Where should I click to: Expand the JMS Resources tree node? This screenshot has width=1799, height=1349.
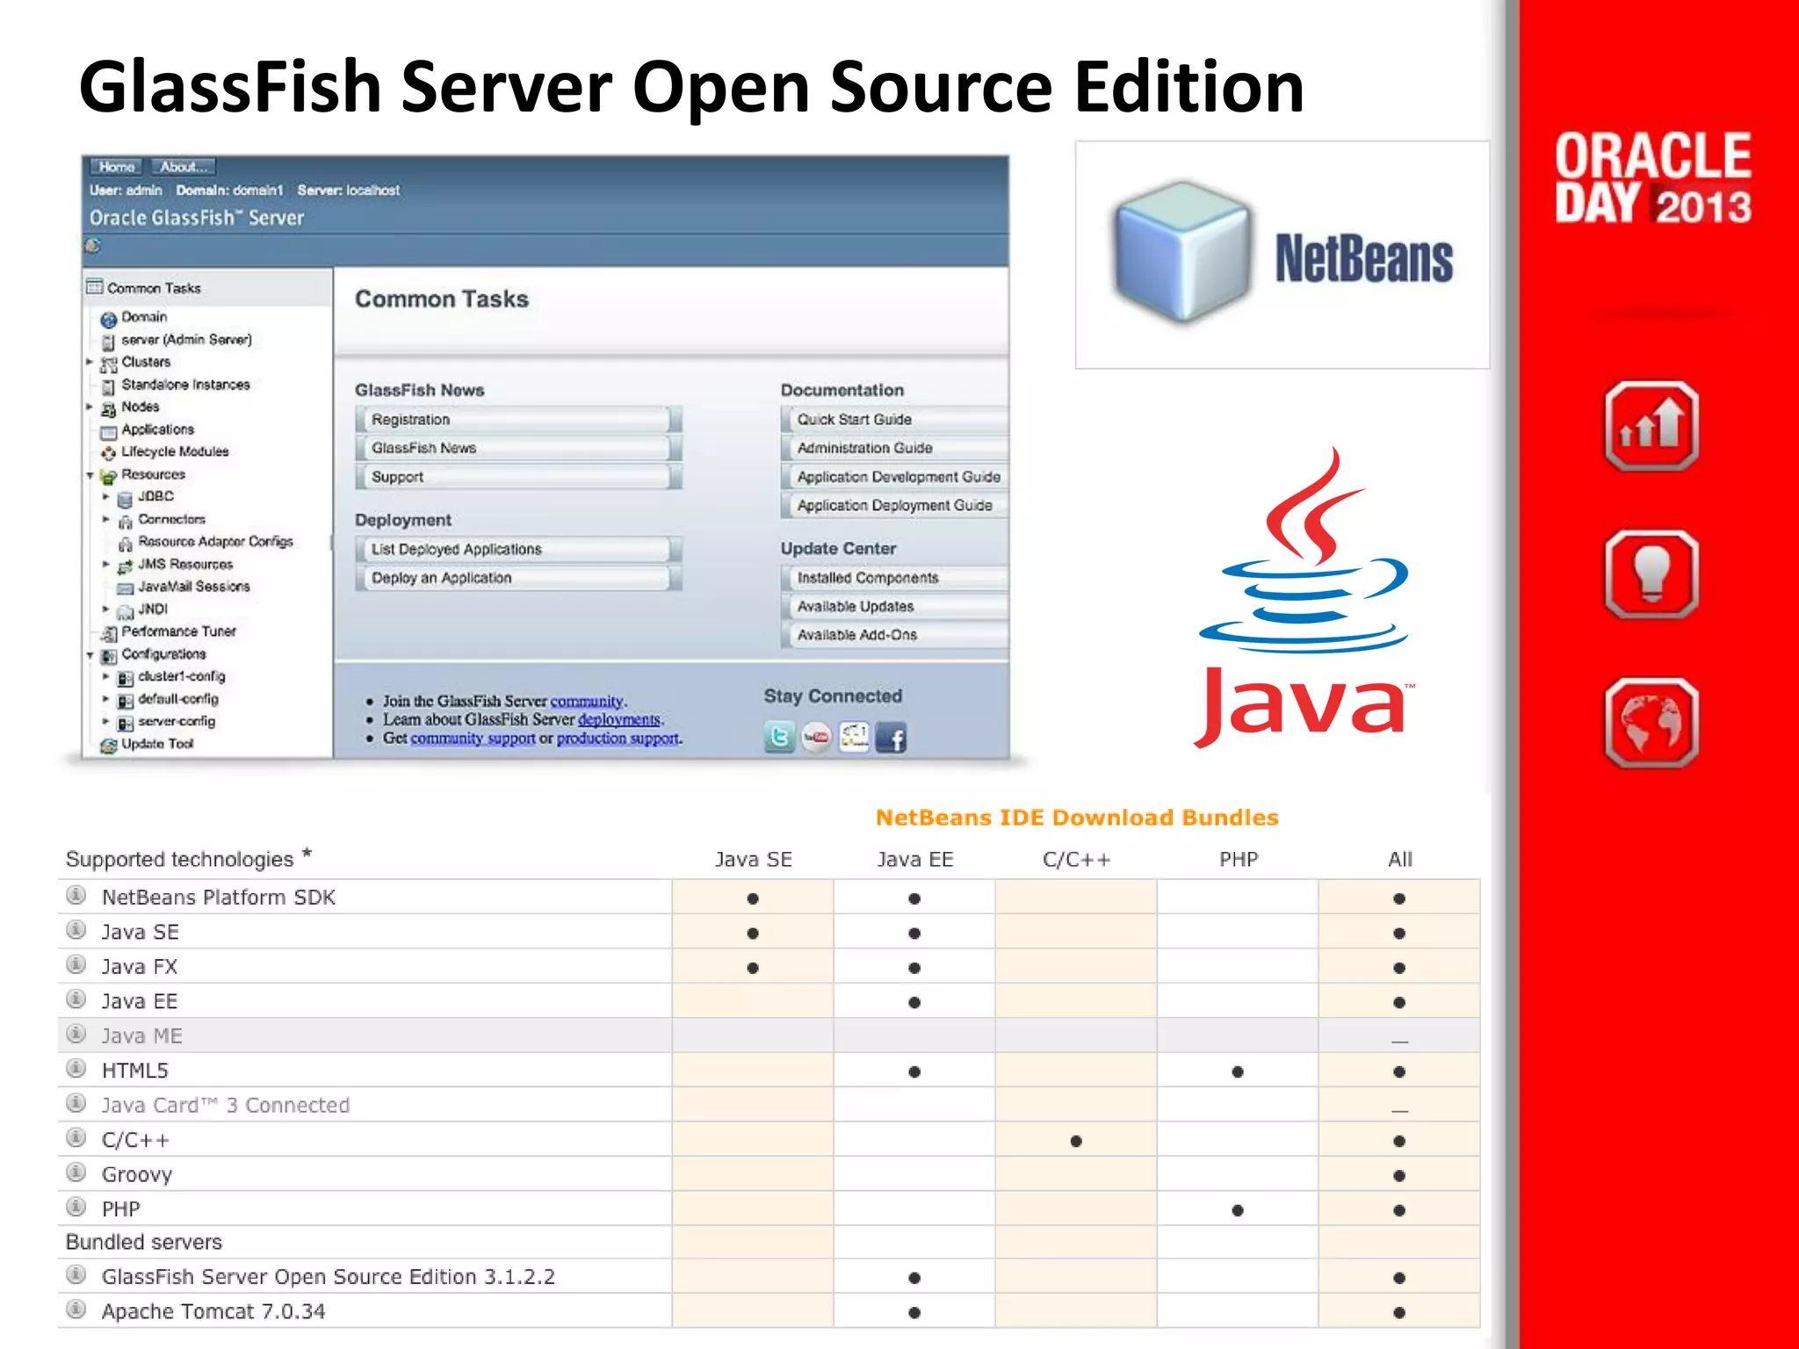pyautogui.click(x=106, y=564)
